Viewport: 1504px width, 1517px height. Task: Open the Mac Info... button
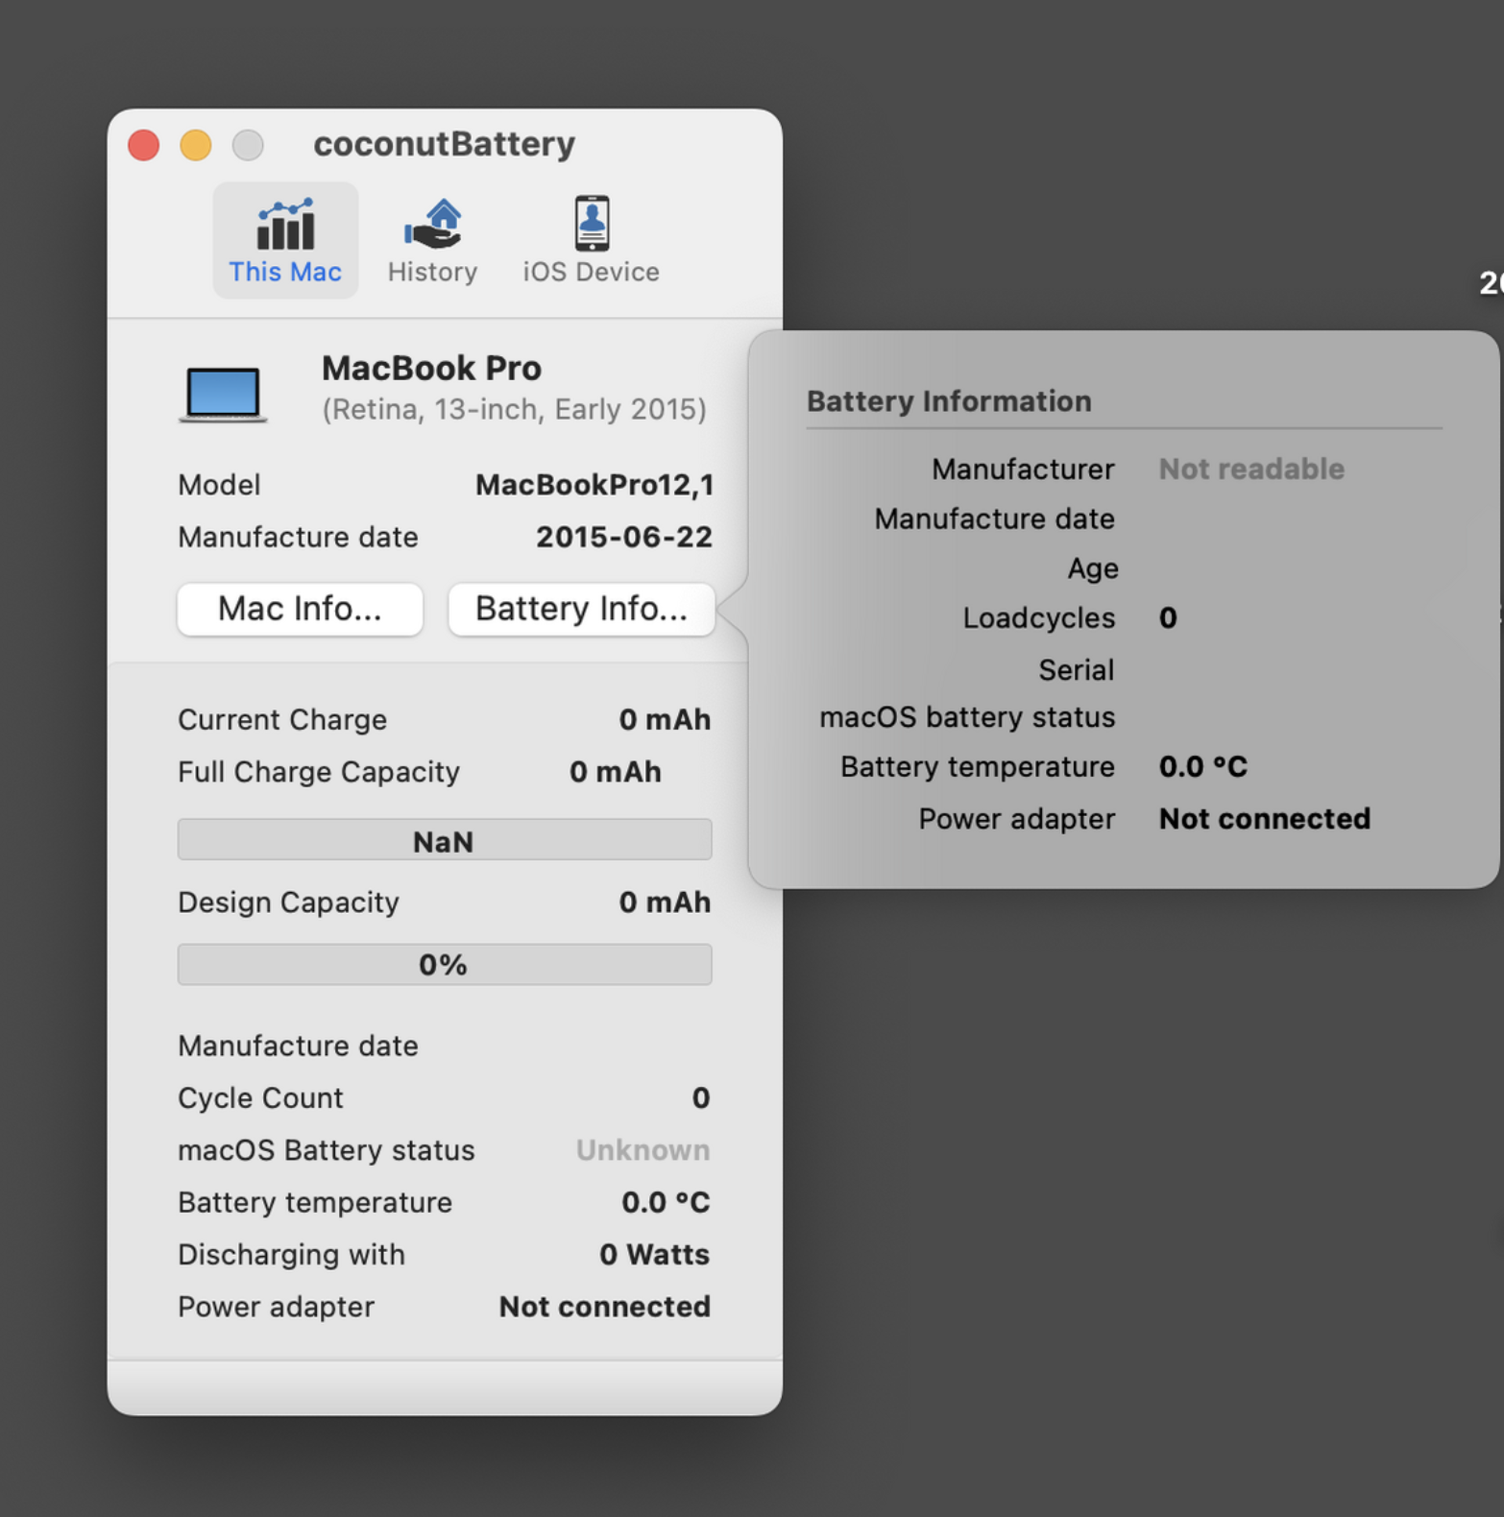(x=300, y=609)
